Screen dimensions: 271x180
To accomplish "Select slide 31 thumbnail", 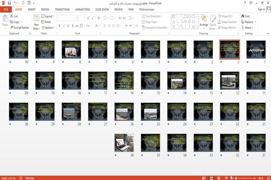I will click(x=256, y=143).
